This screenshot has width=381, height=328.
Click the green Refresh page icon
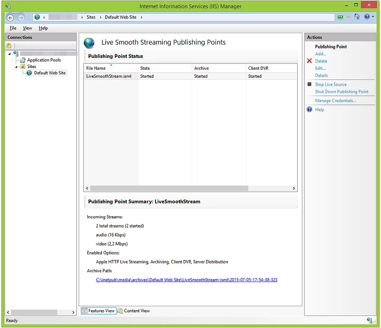click(340, 17)
